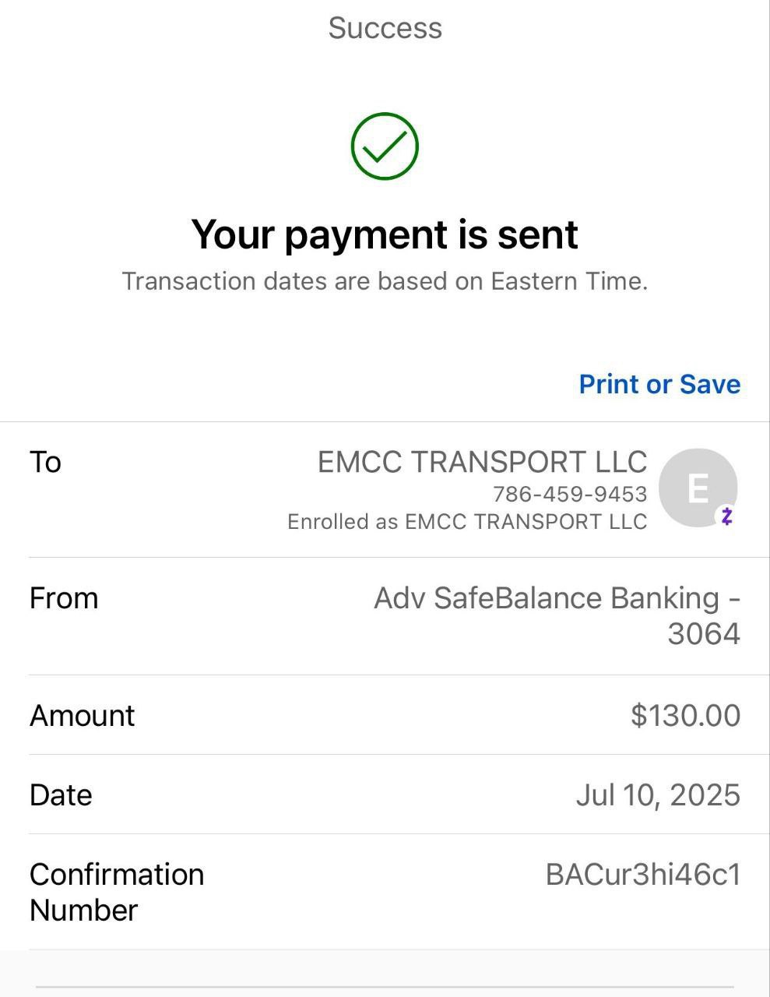Click the phone number 786-459-9453
770x997 pixels.
point(570,494)
